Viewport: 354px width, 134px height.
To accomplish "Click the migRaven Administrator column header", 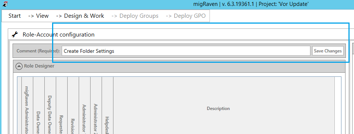I will point(27,105).
